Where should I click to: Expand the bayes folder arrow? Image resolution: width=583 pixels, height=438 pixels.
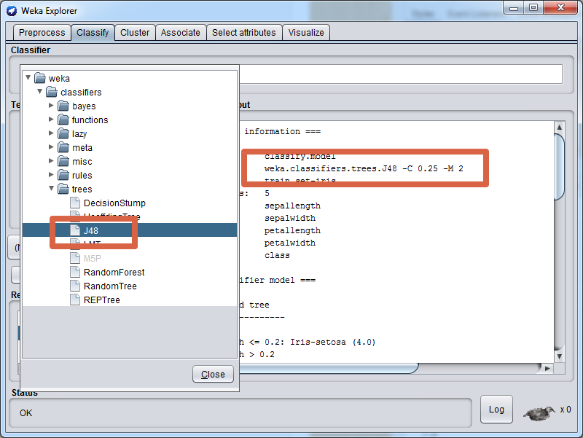point(51,106)
